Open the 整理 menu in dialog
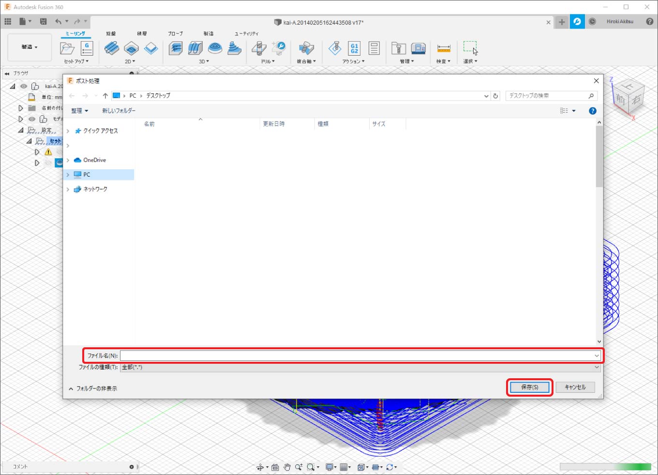 point(79,111)
